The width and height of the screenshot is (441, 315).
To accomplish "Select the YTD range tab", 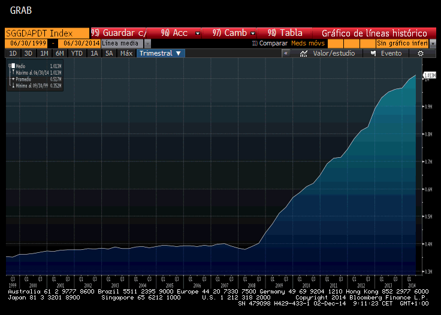I will point(77,53).
